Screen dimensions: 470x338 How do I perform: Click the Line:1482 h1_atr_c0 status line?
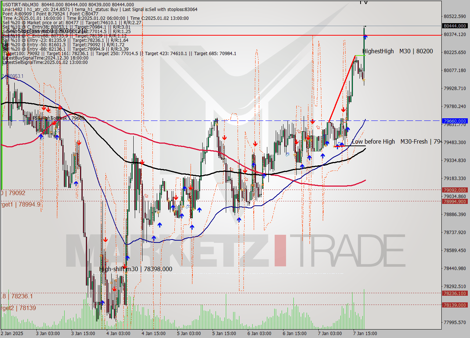point(100,9)
